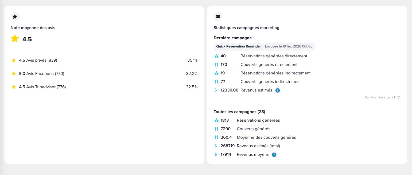The image size is (412, 175).
Task: Click the yellow star for Avis Facebook
Action: pos(14,74)
